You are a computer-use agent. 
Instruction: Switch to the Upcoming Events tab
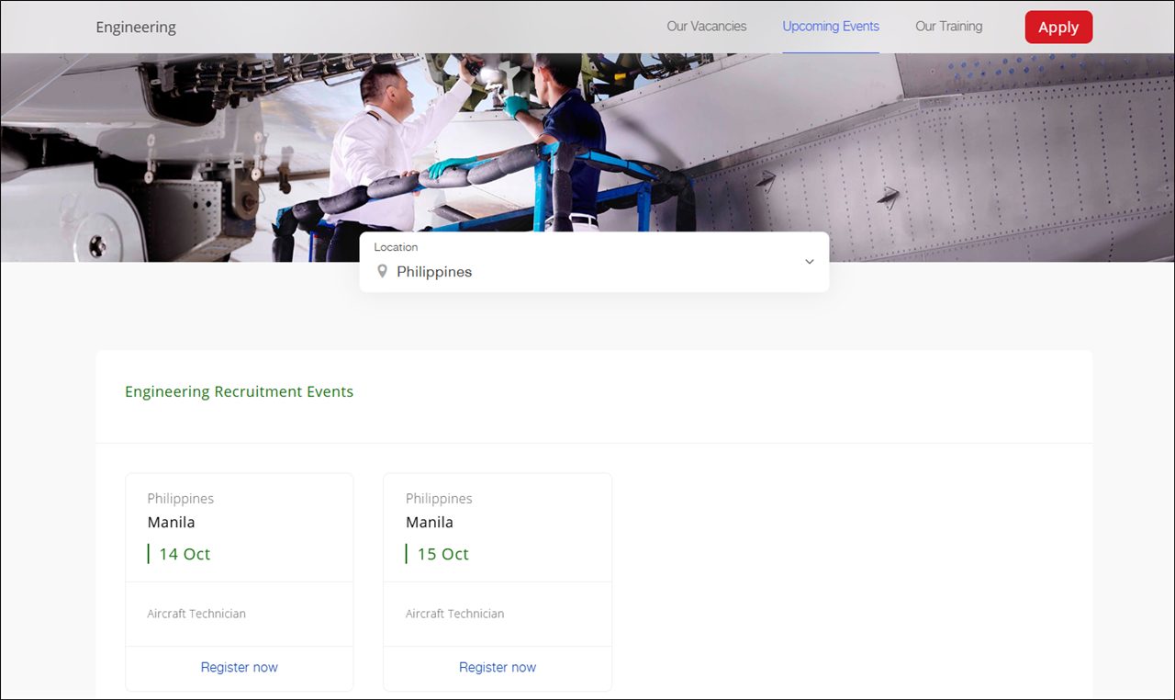830,27
